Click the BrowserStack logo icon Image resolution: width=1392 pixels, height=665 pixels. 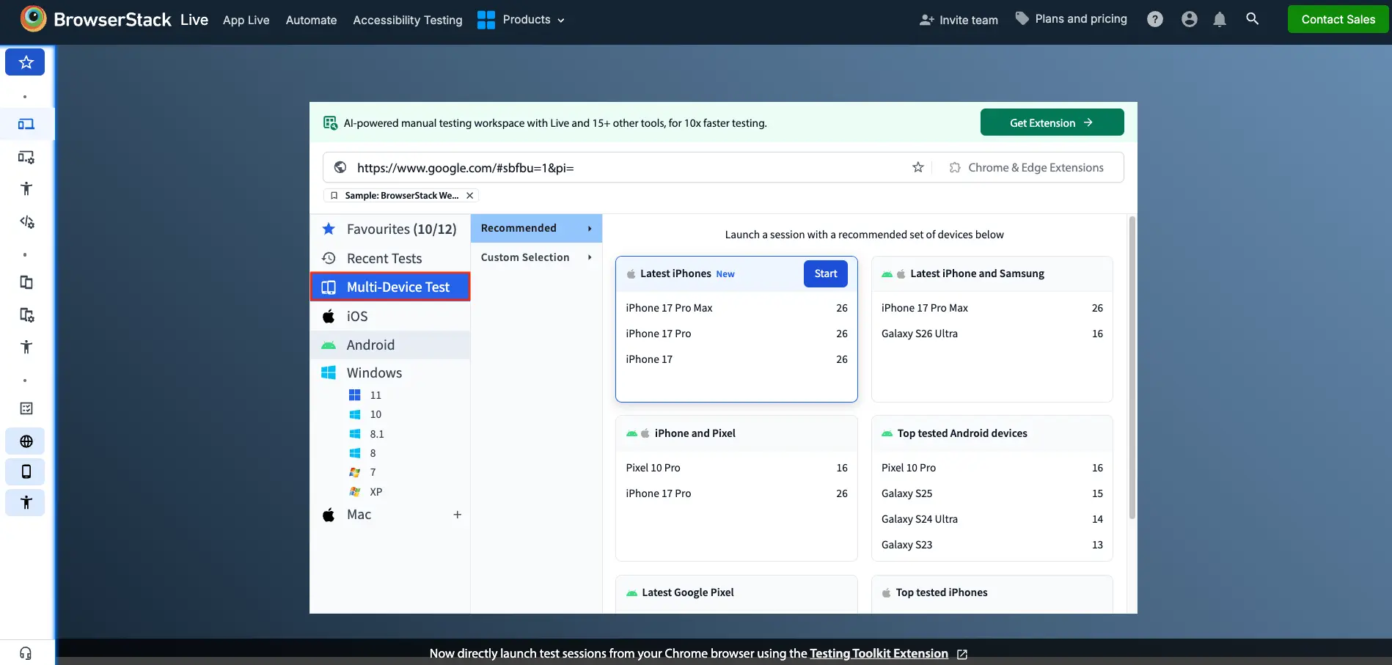[x=34, y=19]
